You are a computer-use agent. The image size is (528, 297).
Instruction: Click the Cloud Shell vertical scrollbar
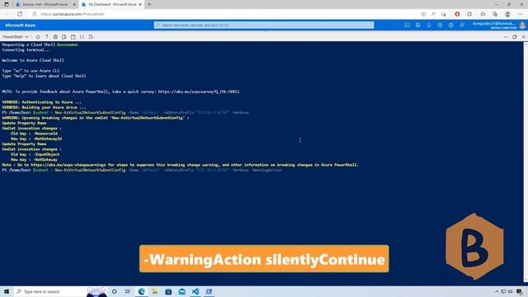click(526, 162)
